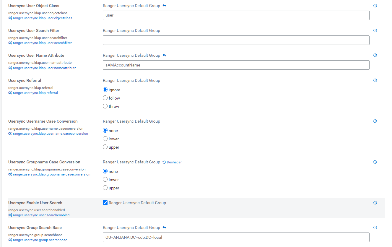Open info icon for Usersync User Object Class
The image size is (392, 247).
375,6
